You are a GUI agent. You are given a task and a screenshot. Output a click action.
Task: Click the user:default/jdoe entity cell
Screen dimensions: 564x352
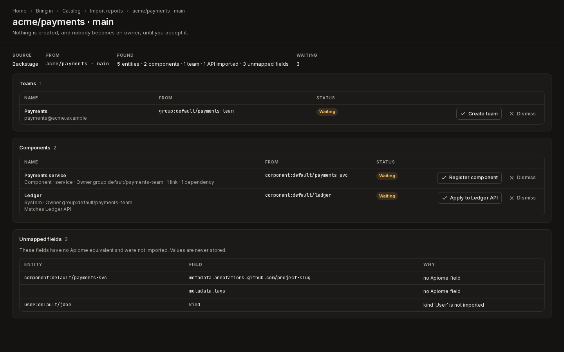pyautogui.click(x=48, y=305)
